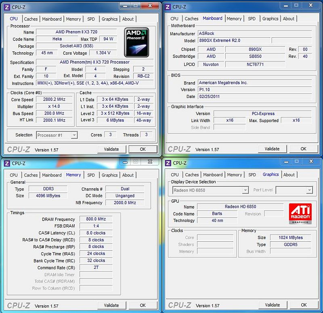Click the GPU Name field Radeon HD 6850
Screen dimensions: 323x313
(240, 207)
